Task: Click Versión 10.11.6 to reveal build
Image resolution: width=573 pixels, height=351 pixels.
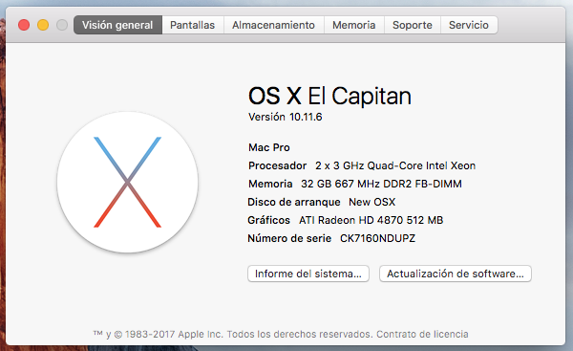Action: pyautogui.click(x=285, y=117)
